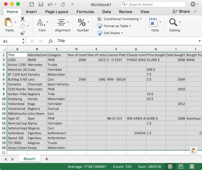202x170 pixels.
Task: Open the Cells group button
Action: 155,25
